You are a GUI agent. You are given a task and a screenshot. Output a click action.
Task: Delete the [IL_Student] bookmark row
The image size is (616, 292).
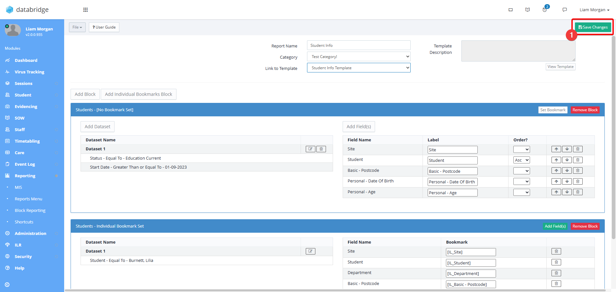tap(556, 262)
